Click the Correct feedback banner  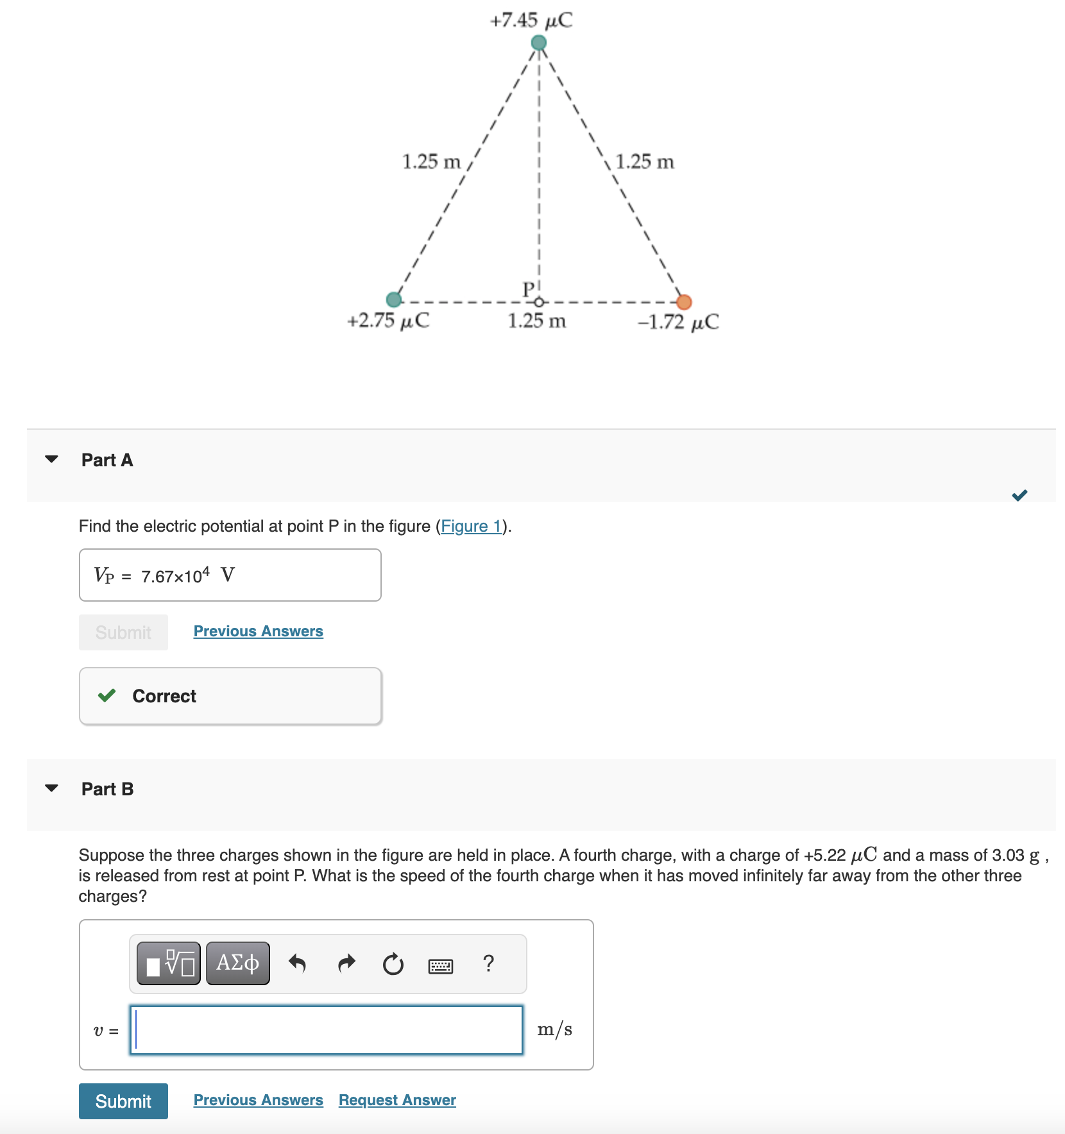coord(230,695)
